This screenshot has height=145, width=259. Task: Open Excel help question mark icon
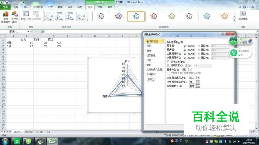coord(244,7)
